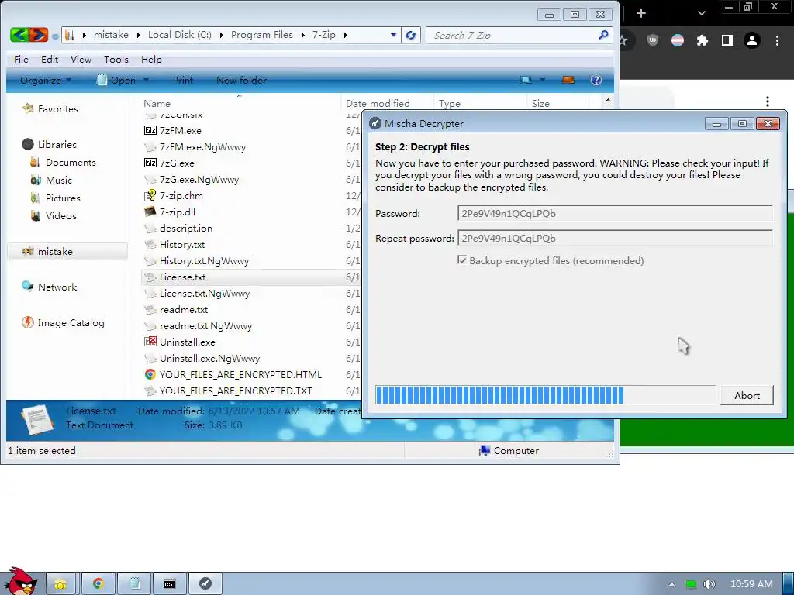Open Chrome from the taskbar
Screen dimensions: 794x595
click(x=98, y=584)
